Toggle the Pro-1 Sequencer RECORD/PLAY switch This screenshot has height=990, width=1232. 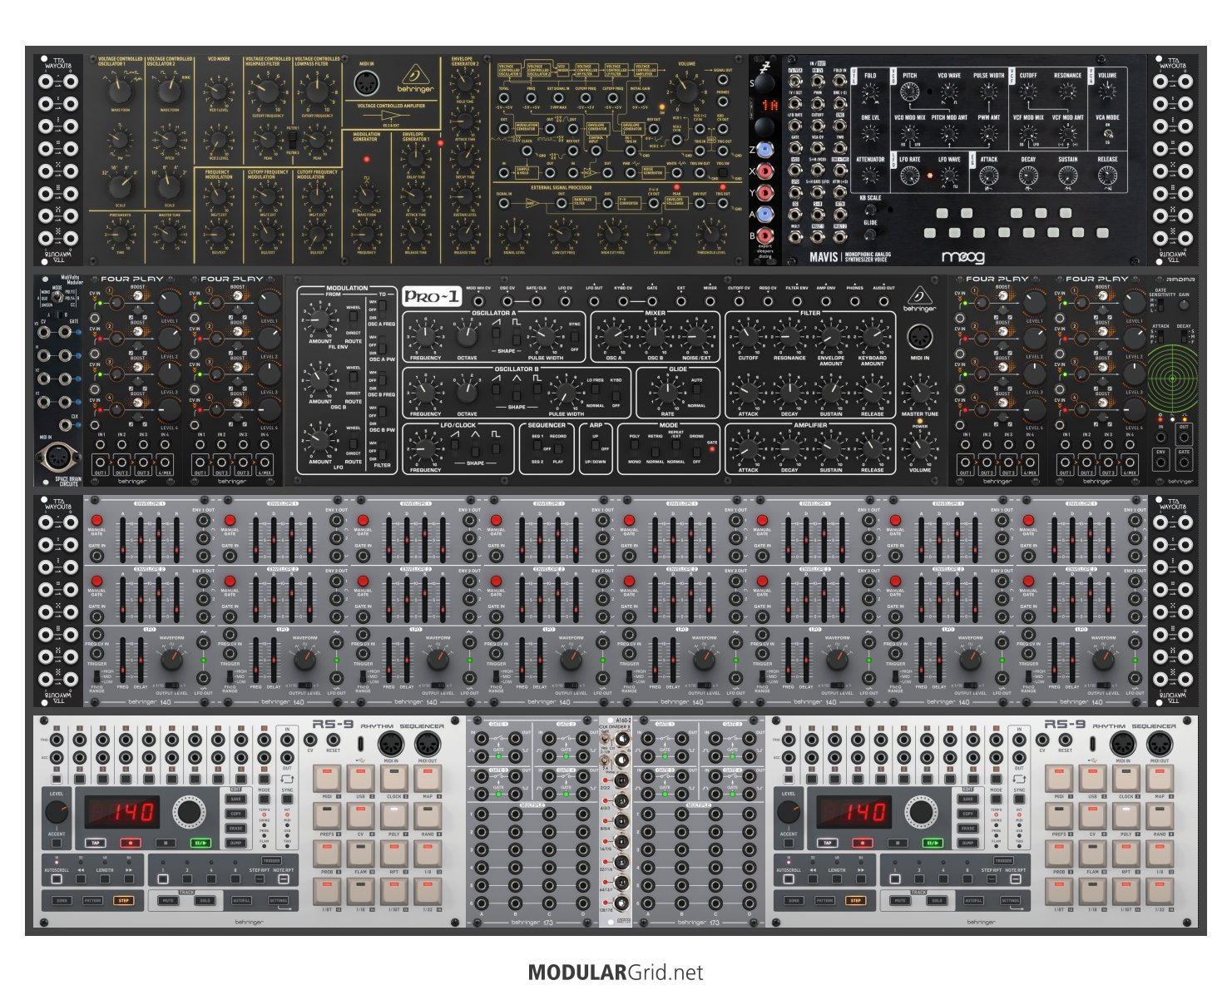click(x=558, y=448)
